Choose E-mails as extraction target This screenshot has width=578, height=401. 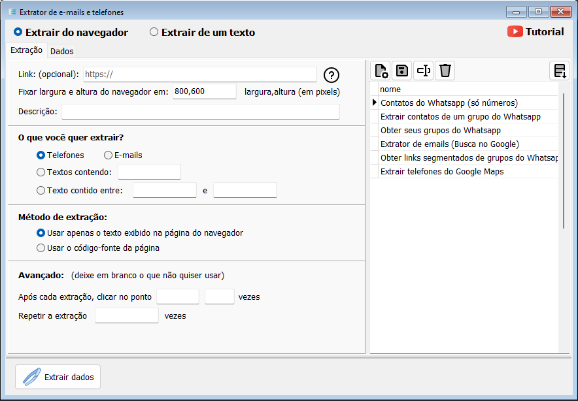pos(123,155)
